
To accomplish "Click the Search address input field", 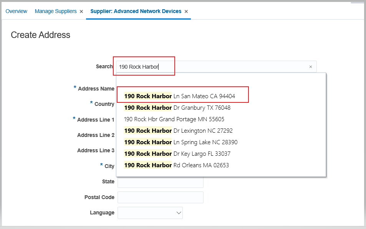I will point(211,67).
